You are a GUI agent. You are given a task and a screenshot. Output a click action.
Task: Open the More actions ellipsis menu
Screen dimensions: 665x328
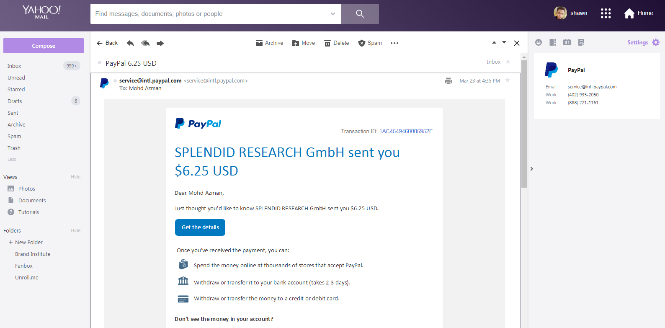[x=394, y=43]
